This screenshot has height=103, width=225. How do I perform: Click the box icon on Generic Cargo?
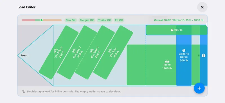tap(184, 50)
